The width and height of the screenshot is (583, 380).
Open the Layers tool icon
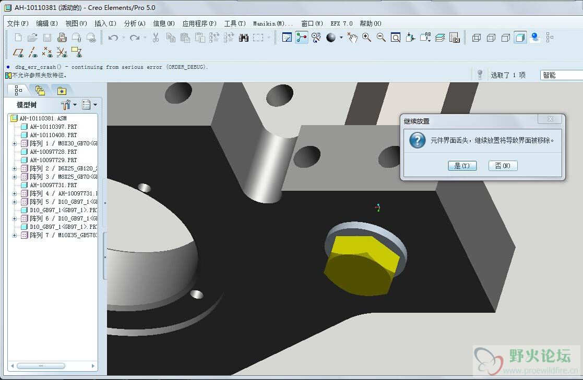point(440,38)
